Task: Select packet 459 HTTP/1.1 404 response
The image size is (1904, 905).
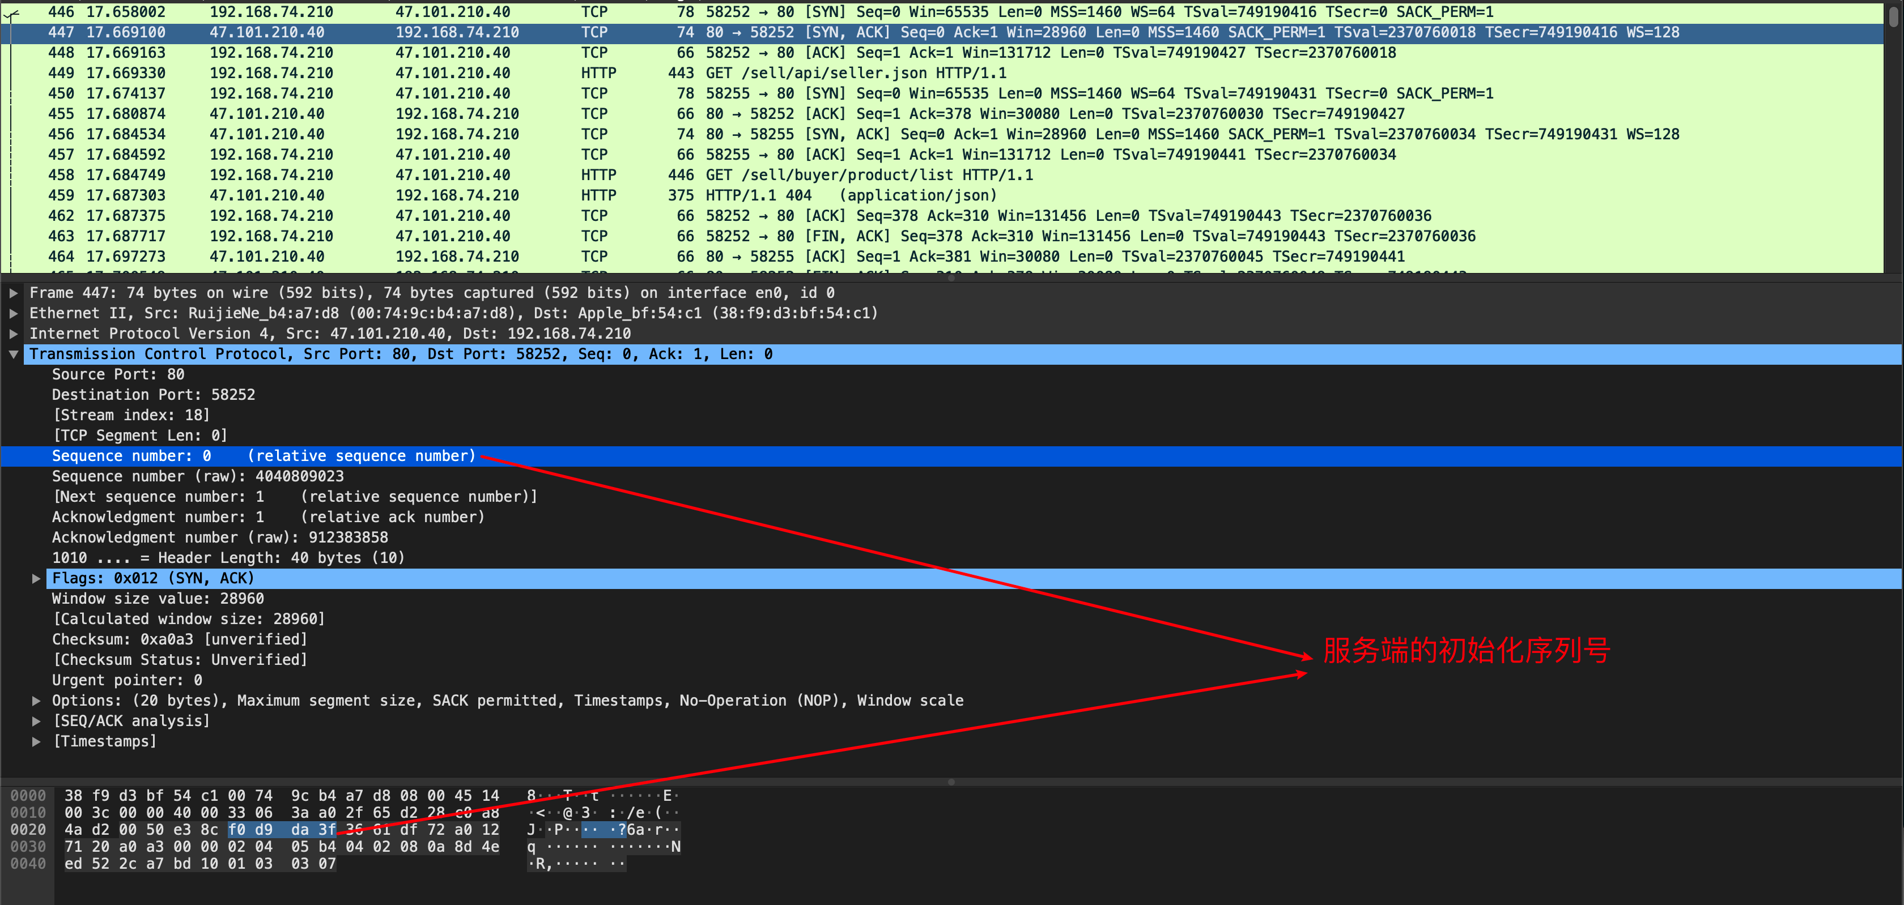Action: [x=850, y=196]
